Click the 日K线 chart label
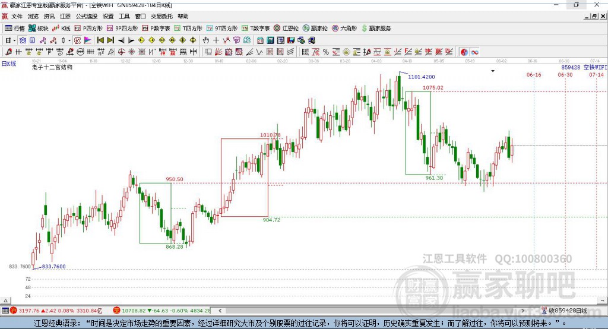This screenshot has height=329, width=608. (x=9, y=64)
